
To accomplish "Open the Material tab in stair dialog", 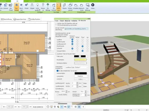I will [x=68, y=21].
